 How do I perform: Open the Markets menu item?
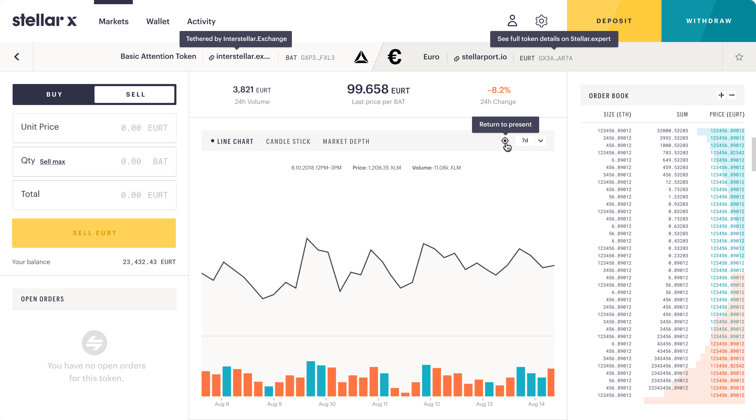pos(114,22)
